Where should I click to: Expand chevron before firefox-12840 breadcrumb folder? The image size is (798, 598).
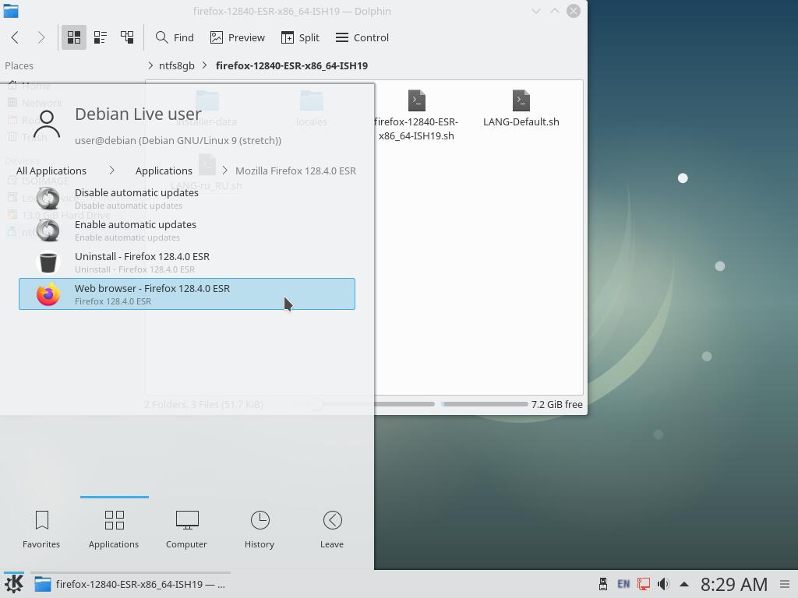coord(205,65)
